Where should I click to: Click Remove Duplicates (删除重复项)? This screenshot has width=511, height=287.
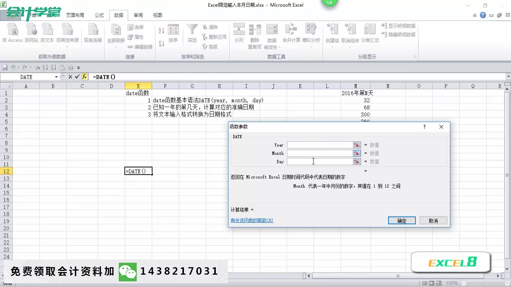click(255, 36)
